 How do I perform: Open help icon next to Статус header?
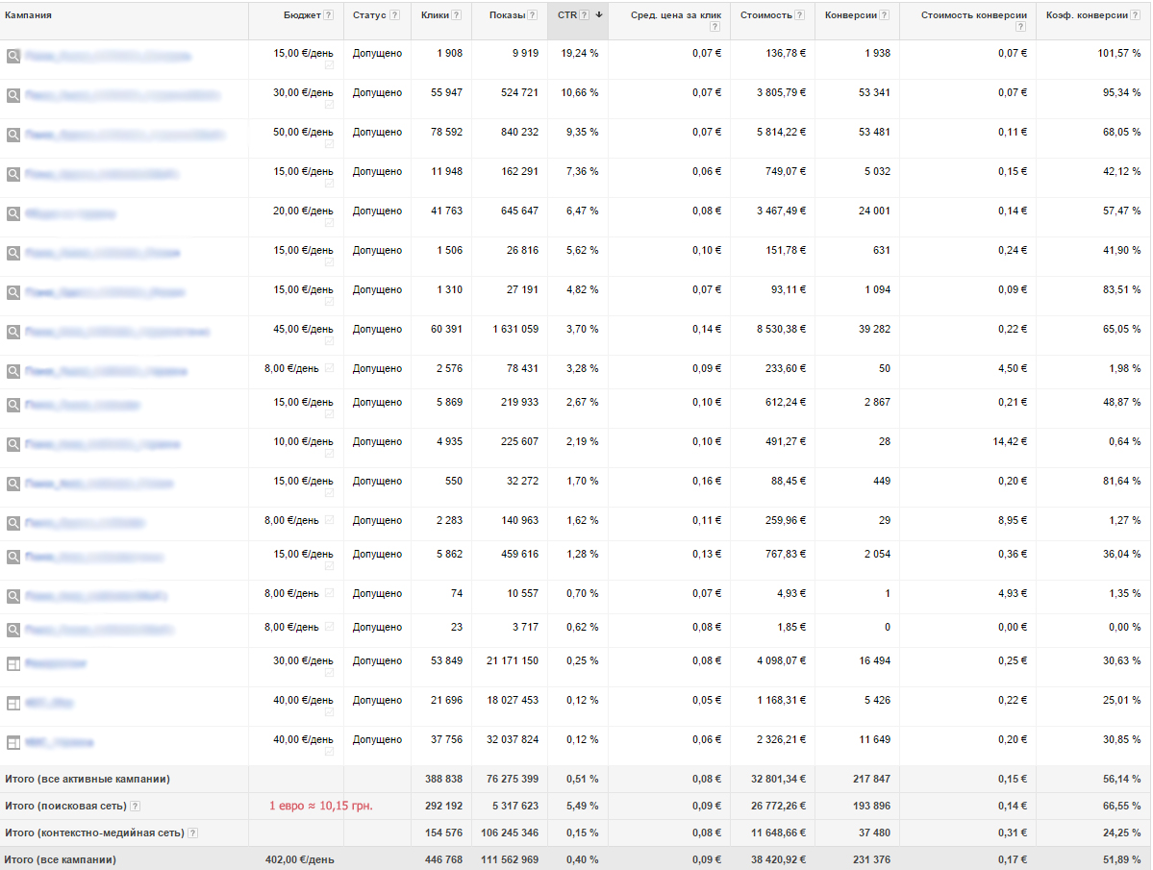click(395, 15)
